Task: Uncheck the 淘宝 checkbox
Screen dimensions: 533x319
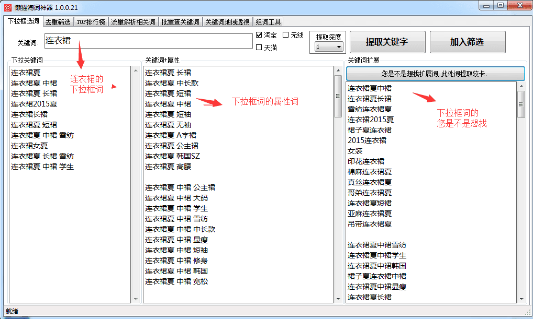Action: tap(259, 35)
